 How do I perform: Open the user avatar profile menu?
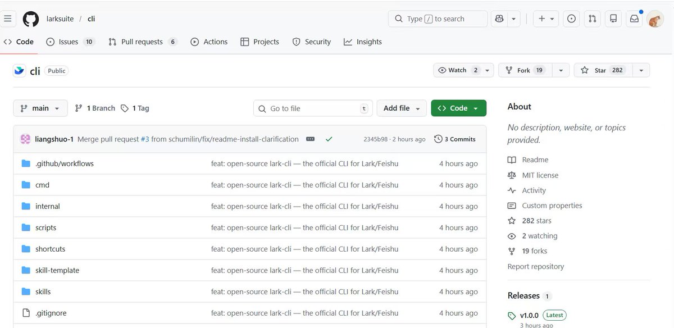click(x=655, y=19)
